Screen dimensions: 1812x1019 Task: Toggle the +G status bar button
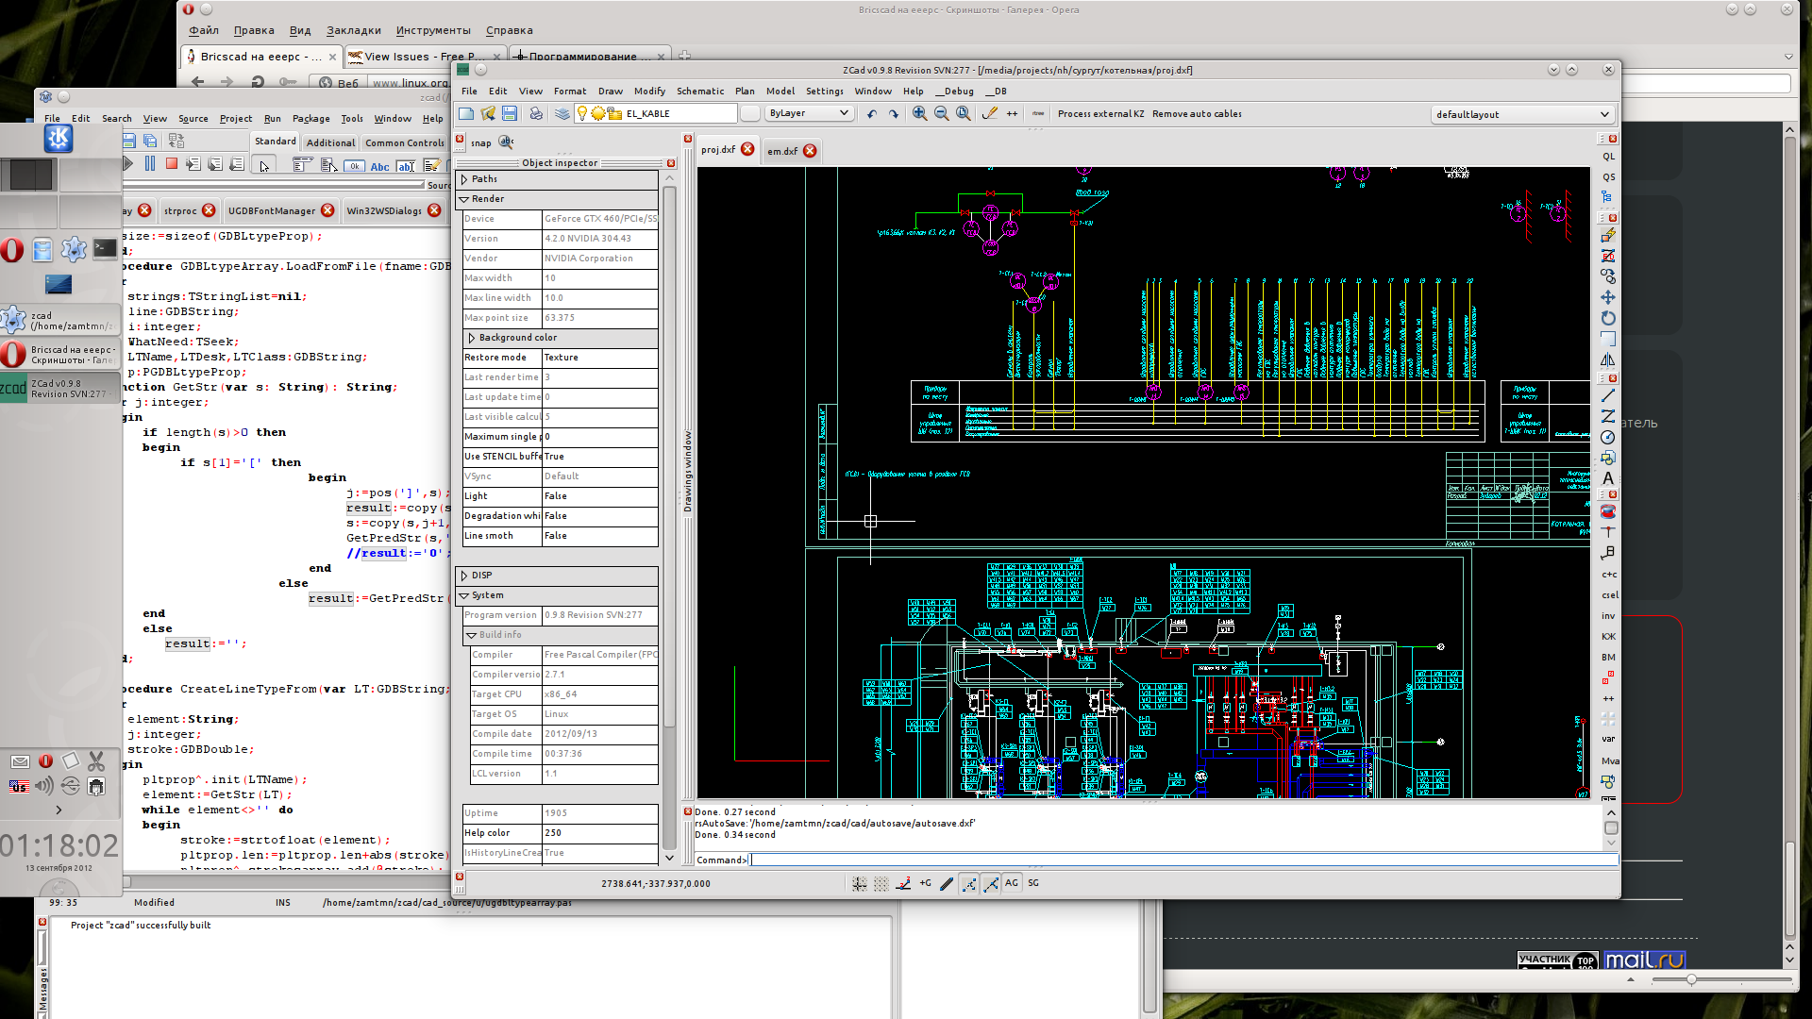click(925, 884)
